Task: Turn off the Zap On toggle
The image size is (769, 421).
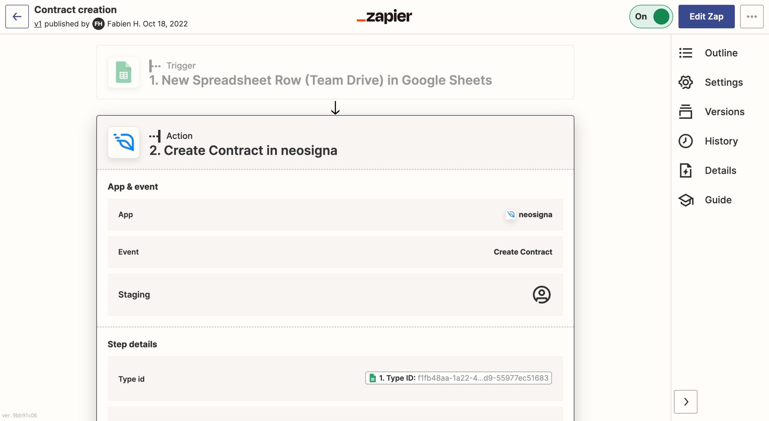Action: pos(651,17)
